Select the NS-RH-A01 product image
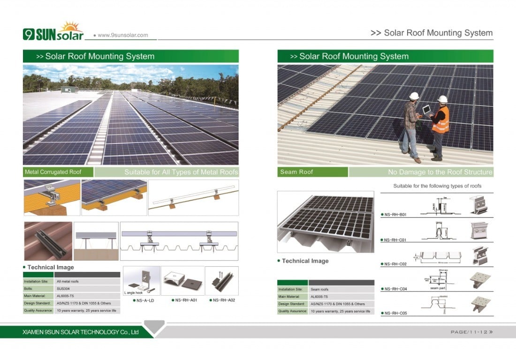The width and height of the screenshot is (516, 352). (x=182, y=281)
